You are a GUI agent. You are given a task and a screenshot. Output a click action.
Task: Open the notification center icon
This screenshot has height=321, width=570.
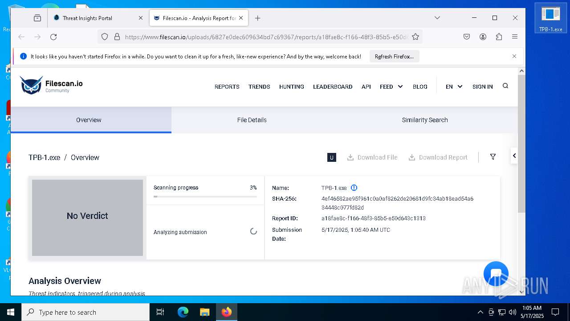555,312
